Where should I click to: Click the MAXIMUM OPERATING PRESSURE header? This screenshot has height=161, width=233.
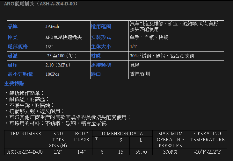(170, 140)
